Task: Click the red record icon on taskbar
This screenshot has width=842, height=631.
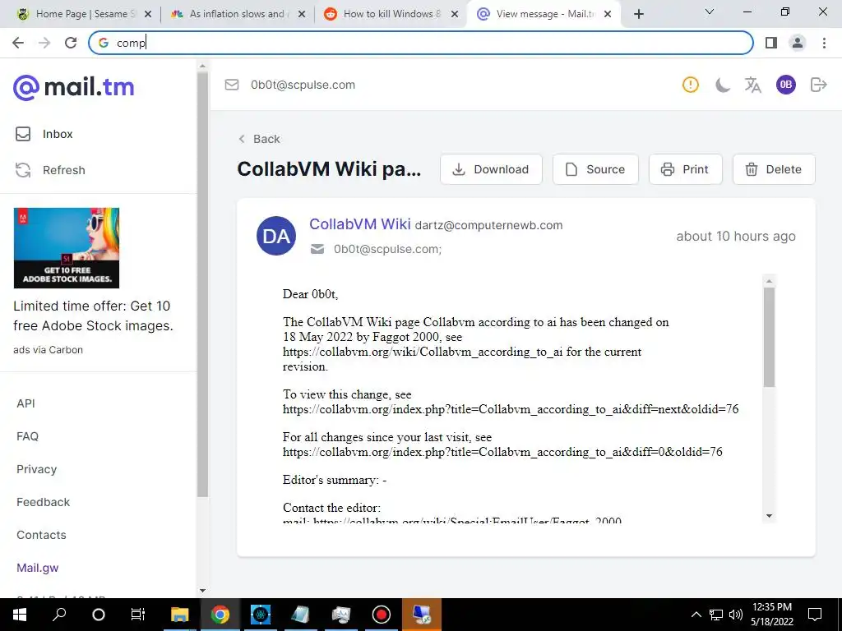Action: (382, 615)
